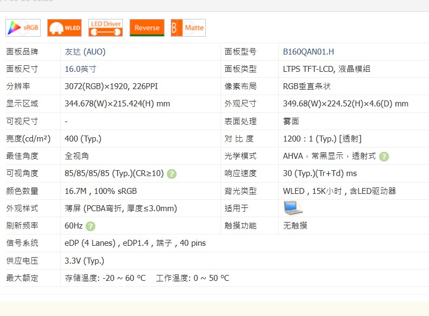Select the resolution value 3072(RGB)×1920, 226PPI

click(111, 86)
